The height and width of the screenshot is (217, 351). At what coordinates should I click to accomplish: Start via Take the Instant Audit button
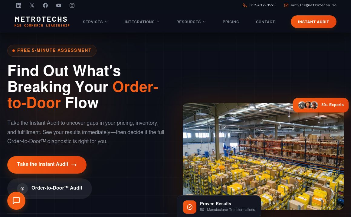pos(47,165)
